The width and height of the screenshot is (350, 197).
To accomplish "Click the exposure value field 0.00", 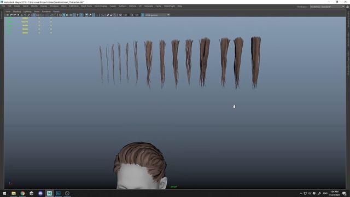I will [125, 15].
